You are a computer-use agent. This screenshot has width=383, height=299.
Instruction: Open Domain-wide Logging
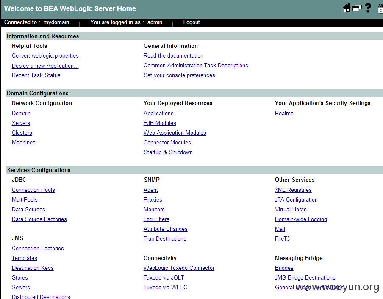coord(301,219)
